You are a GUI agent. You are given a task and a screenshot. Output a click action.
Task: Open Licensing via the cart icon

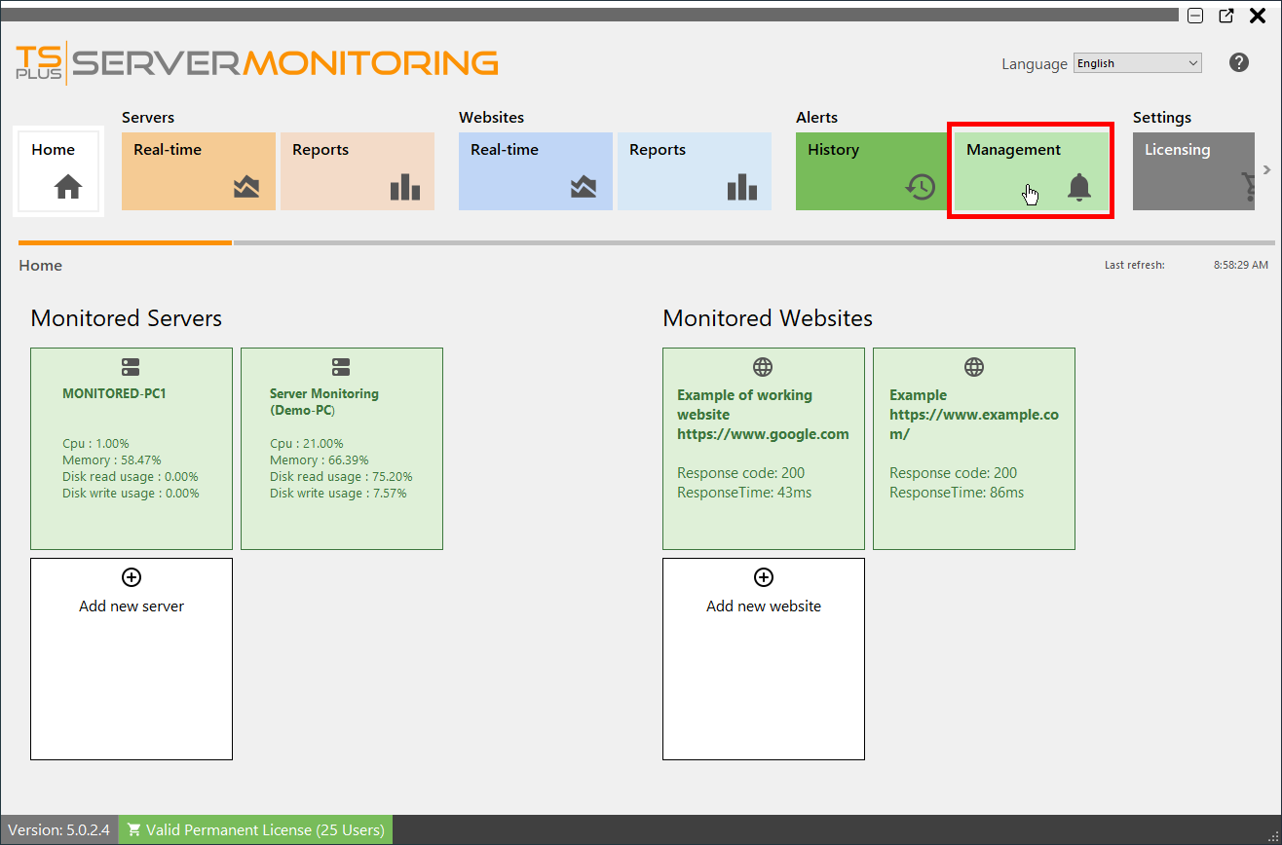pos(1248,187)
